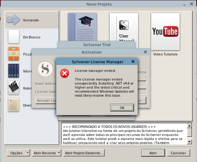Select the Diversos parchment page icon
The height and width of the screenshot is (162, 197).
(14, 105)
